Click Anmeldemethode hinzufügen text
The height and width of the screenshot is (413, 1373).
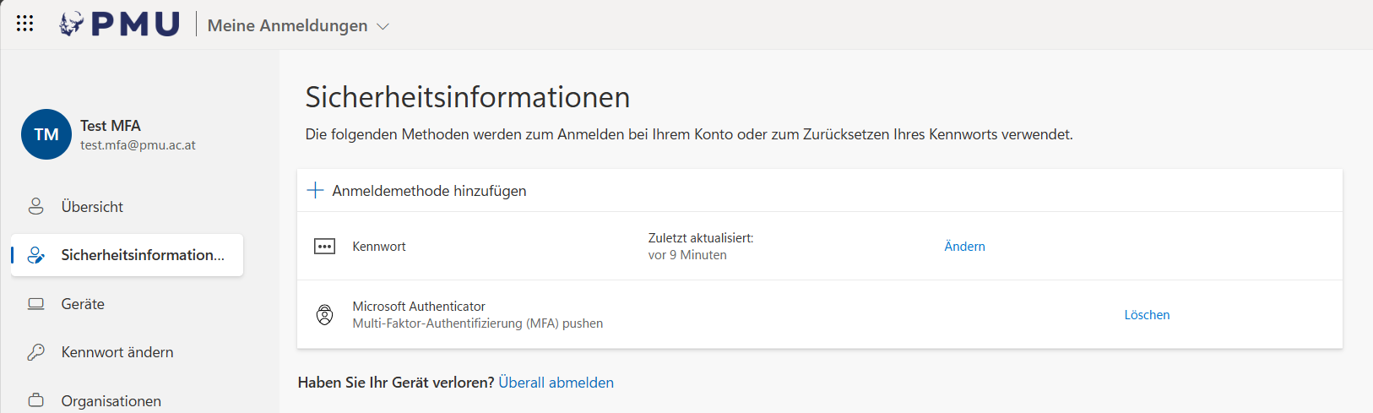click(429, 191)
